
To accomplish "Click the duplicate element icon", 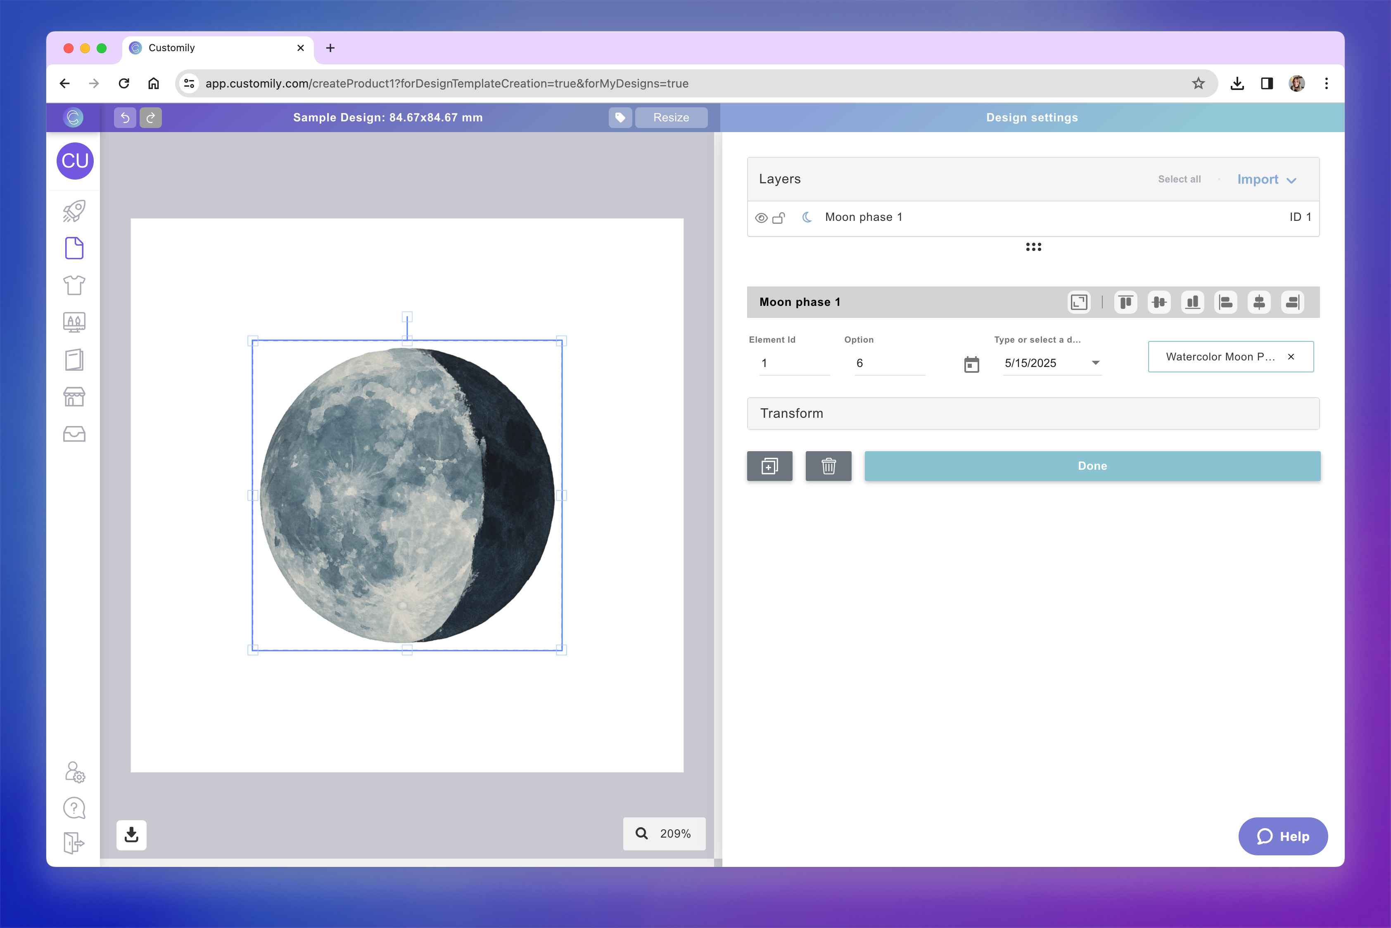I will (x=769, y=466).
